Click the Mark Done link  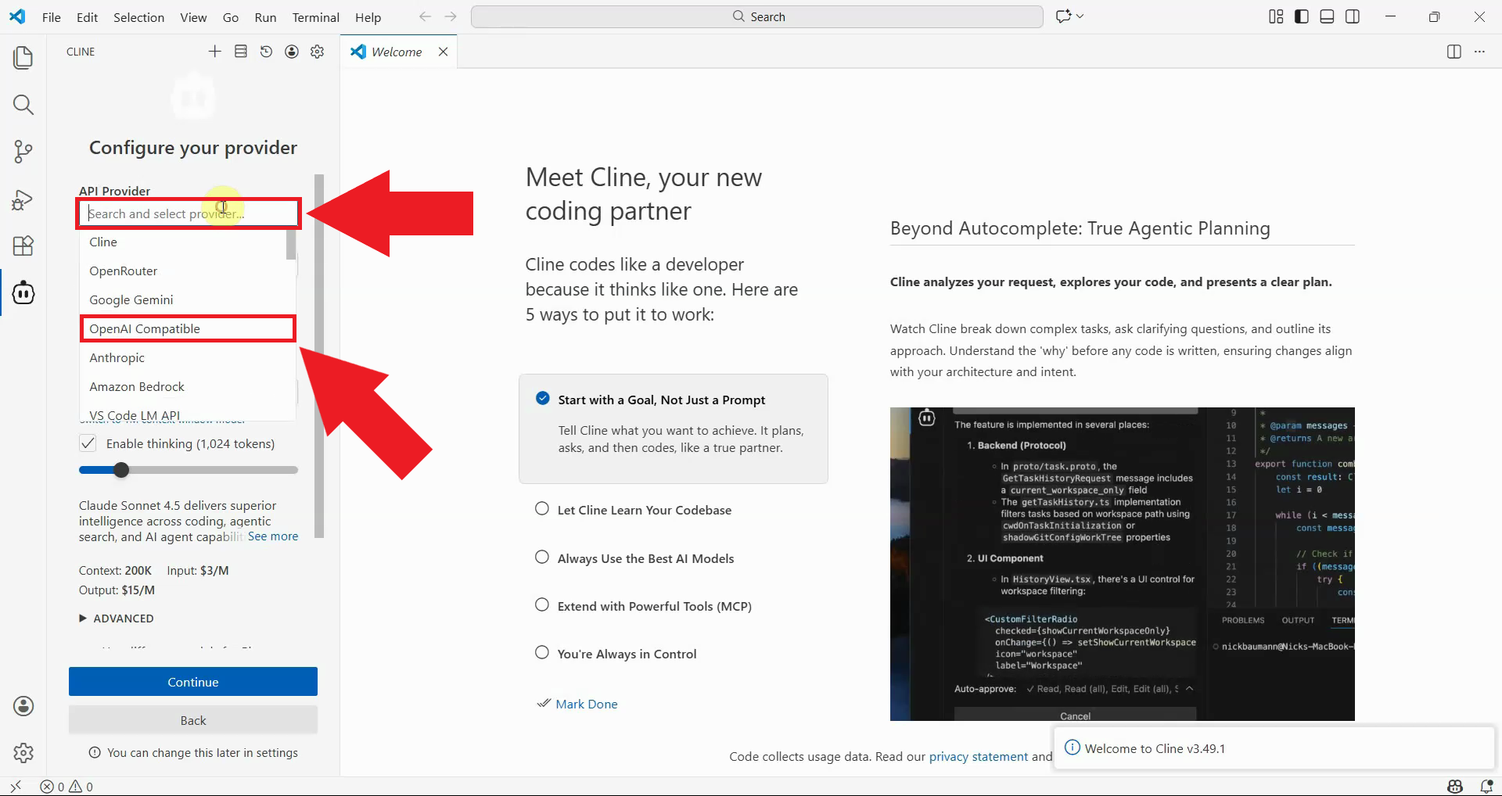[586, 704]
